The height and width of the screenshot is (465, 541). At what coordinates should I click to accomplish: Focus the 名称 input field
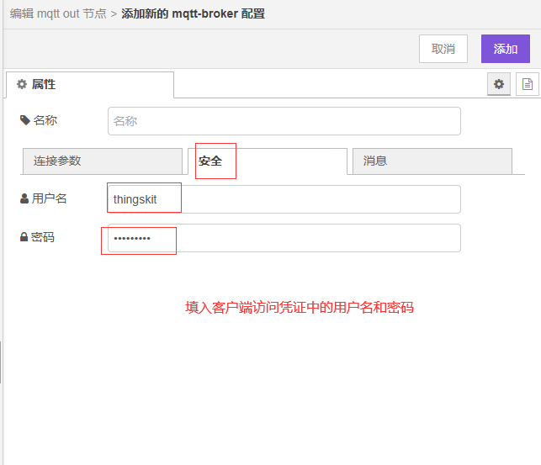pyautogui.click(x=284, y=121)
